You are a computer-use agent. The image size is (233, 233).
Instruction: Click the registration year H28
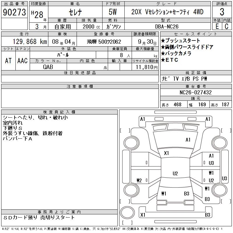click(38, 15)
